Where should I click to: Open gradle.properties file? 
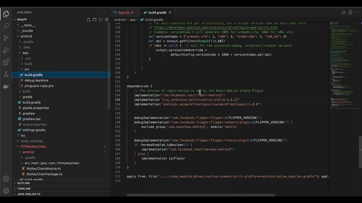click(36, 108)
